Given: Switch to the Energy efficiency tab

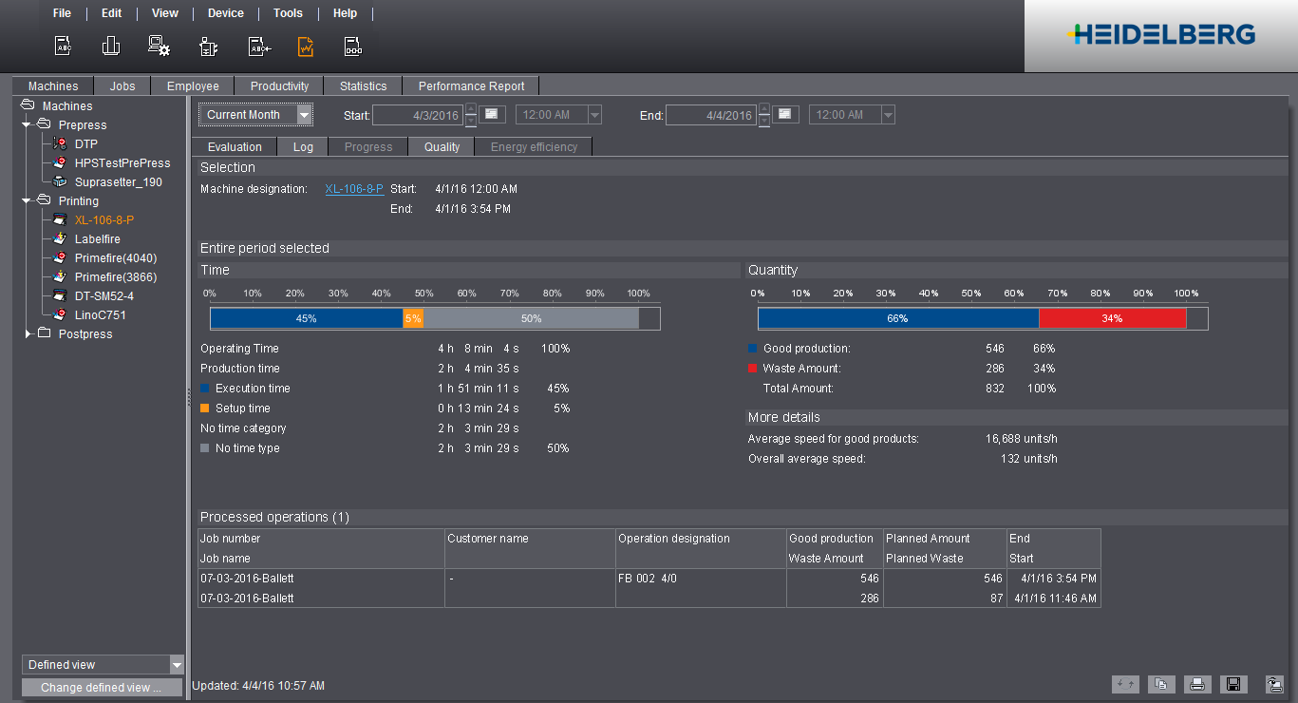Looking at the screenshot, I should (x=533, y=146).
